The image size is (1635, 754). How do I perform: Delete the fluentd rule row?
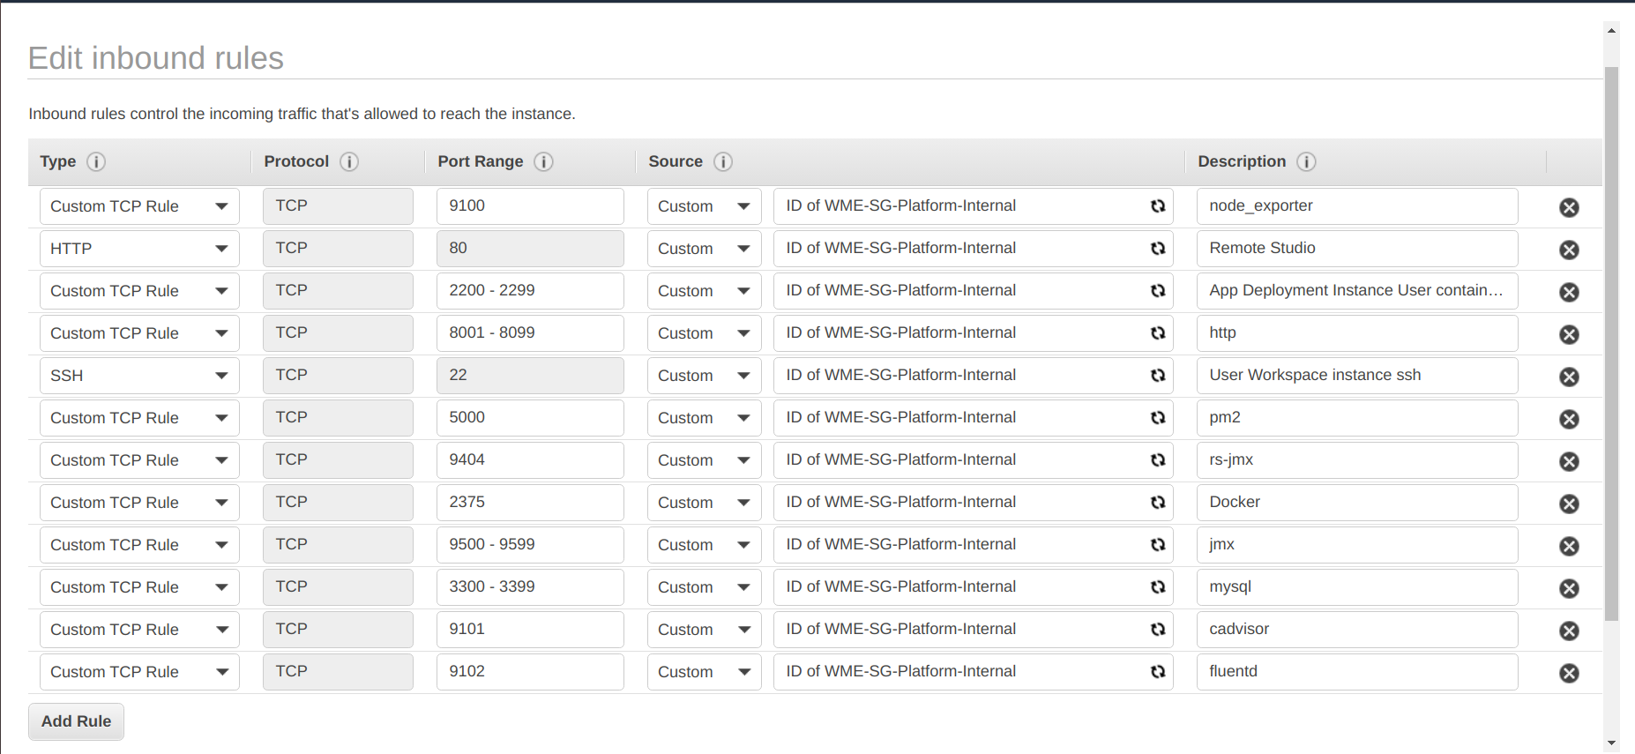pos(1569,673)
